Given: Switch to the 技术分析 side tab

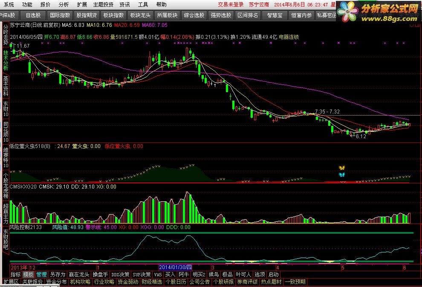Looking at the screenshot, I should (6, 60).
